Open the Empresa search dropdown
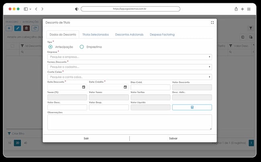This screenshot has width=261, height=162. tap(130, 57)
